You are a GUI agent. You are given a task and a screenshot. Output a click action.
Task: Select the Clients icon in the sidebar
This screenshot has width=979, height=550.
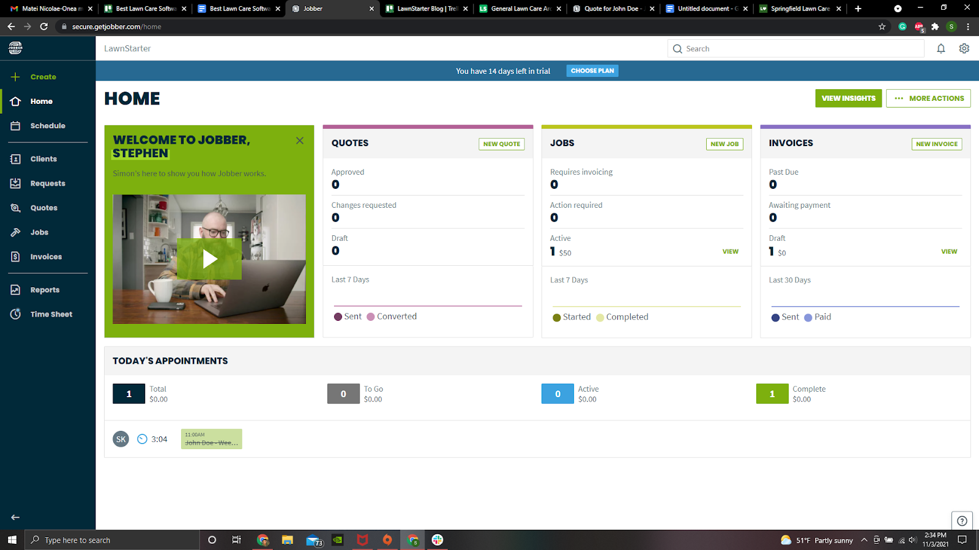43,158
